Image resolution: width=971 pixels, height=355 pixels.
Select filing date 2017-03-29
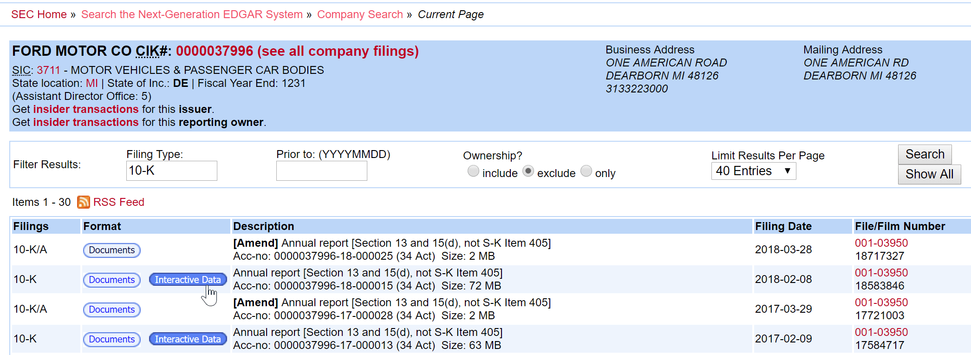(783, 309)
